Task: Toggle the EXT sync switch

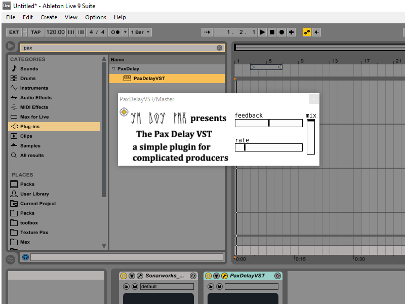Action: point(14,32)
